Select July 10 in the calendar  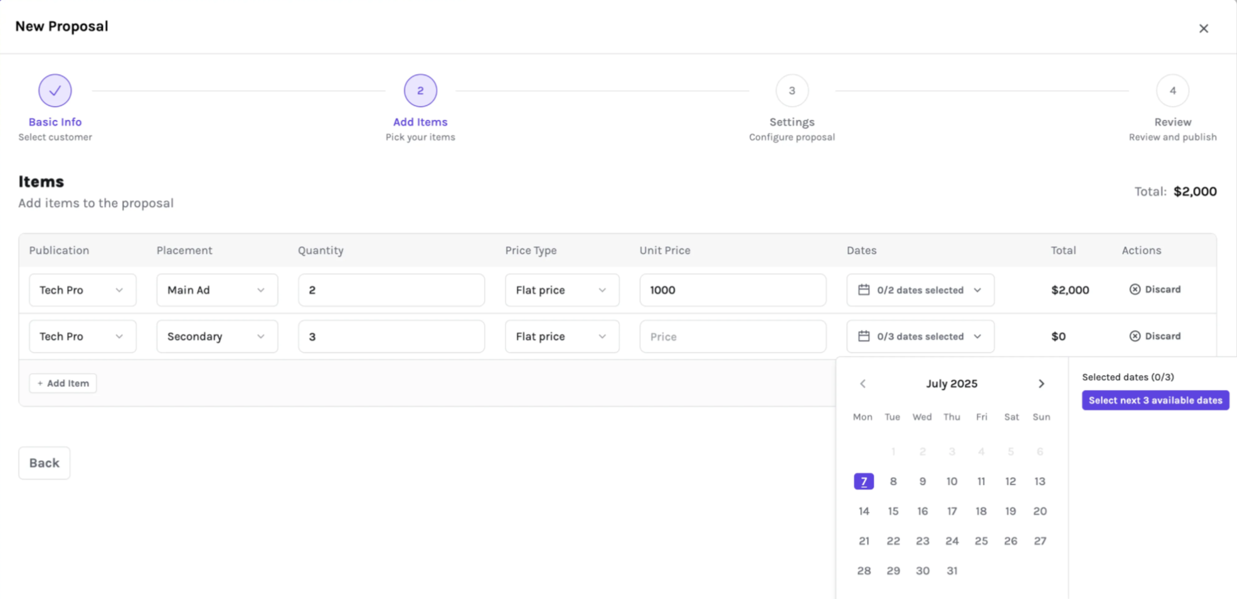(x=952, y=481)
